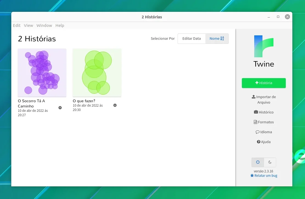This screenshot has width=305, height=199.
Task: Create a new story with + História
Action: pos(264,83)
